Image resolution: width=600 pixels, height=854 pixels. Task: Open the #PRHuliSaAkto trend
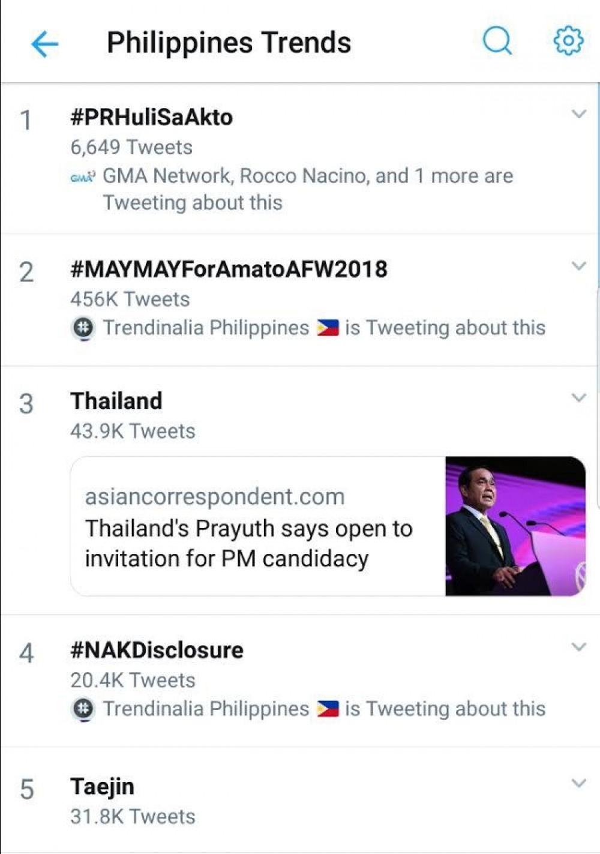152,117
